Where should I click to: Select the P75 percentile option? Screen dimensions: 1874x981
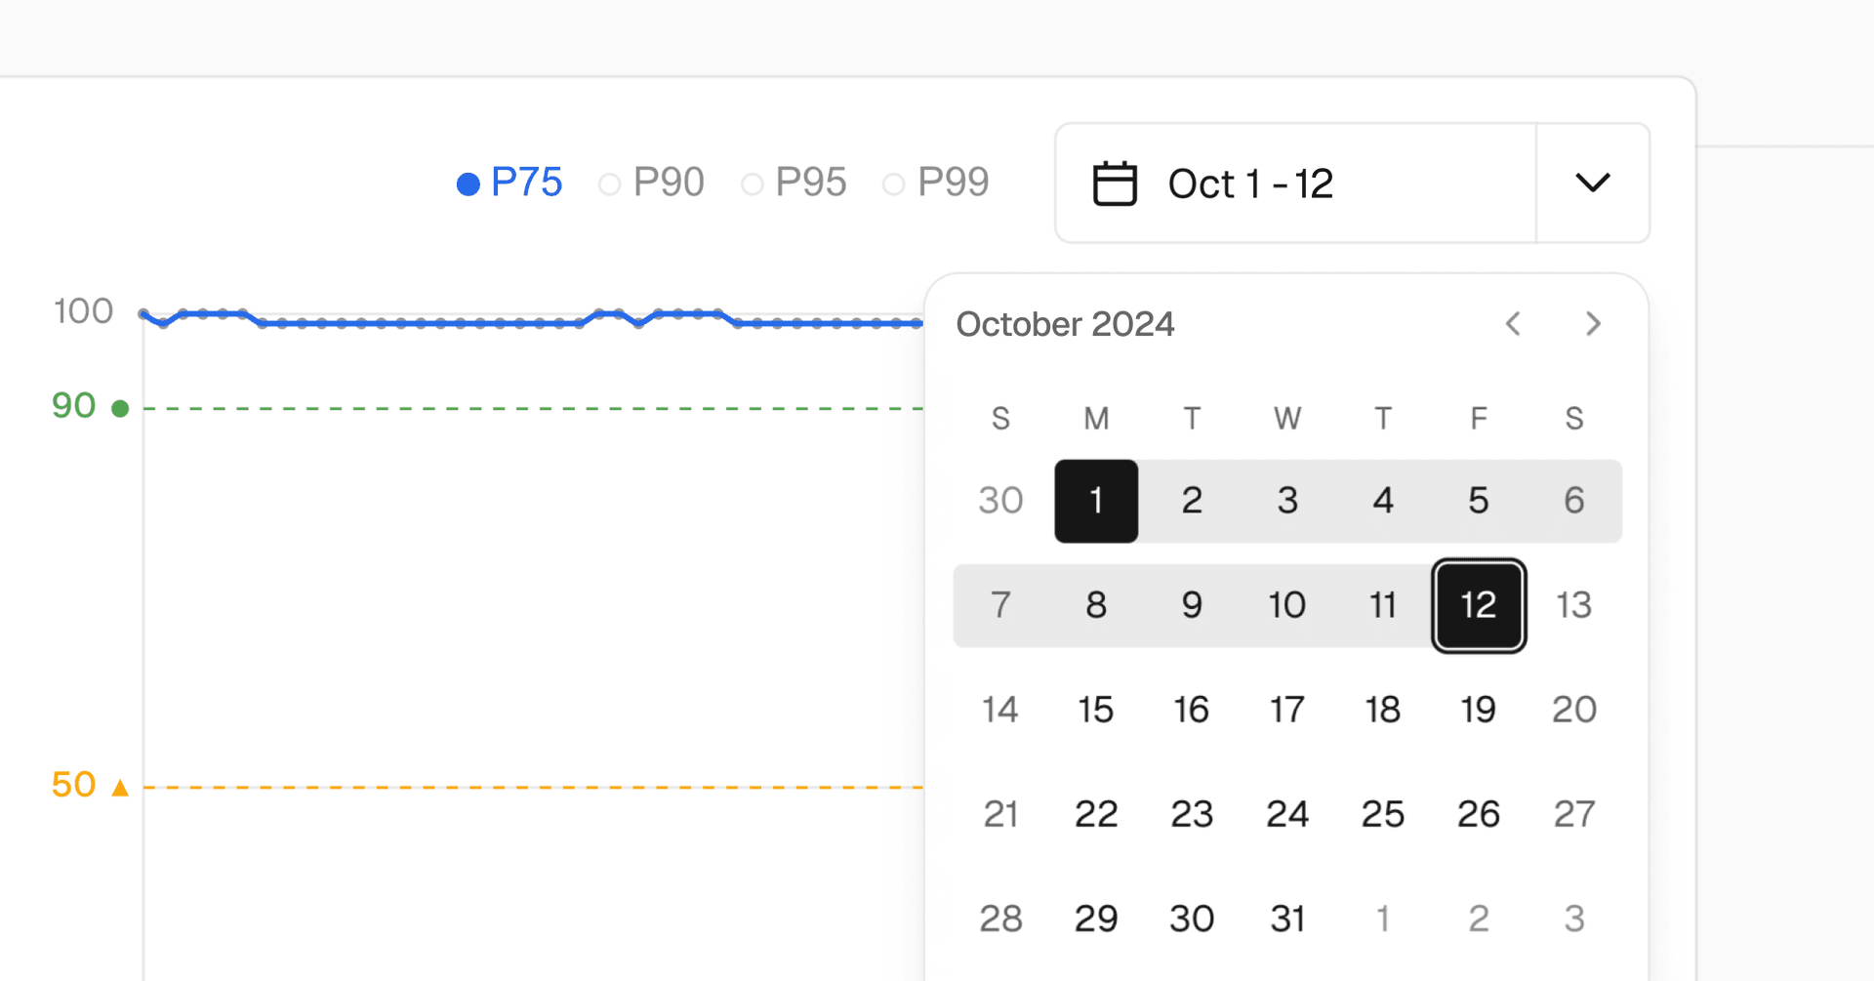pyautogui.click(x=509, y=183)
